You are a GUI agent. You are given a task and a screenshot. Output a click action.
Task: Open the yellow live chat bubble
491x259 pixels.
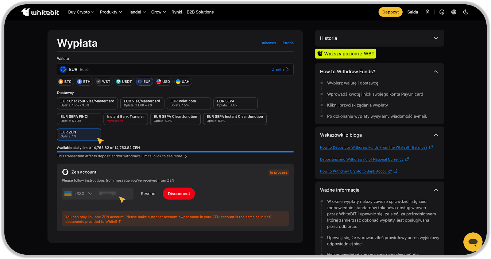click(x=473, y=242)
